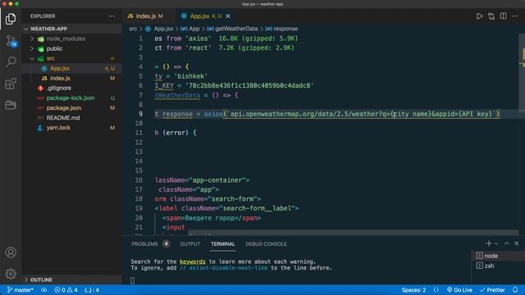Run the code with play button
Viewport: 525px width, 295px height.
[479, 16]
